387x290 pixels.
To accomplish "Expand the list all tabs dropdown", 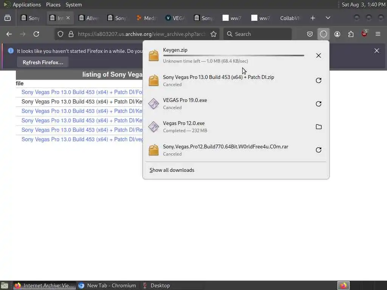I will [x=328, y=18].
